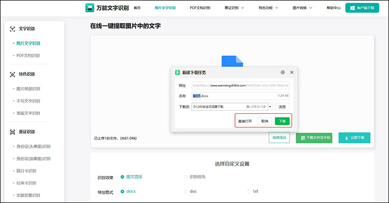Click the dialog settings pin icon
Image resolution: width=389 pixels, height=203 pixels.
click(283, 72)
